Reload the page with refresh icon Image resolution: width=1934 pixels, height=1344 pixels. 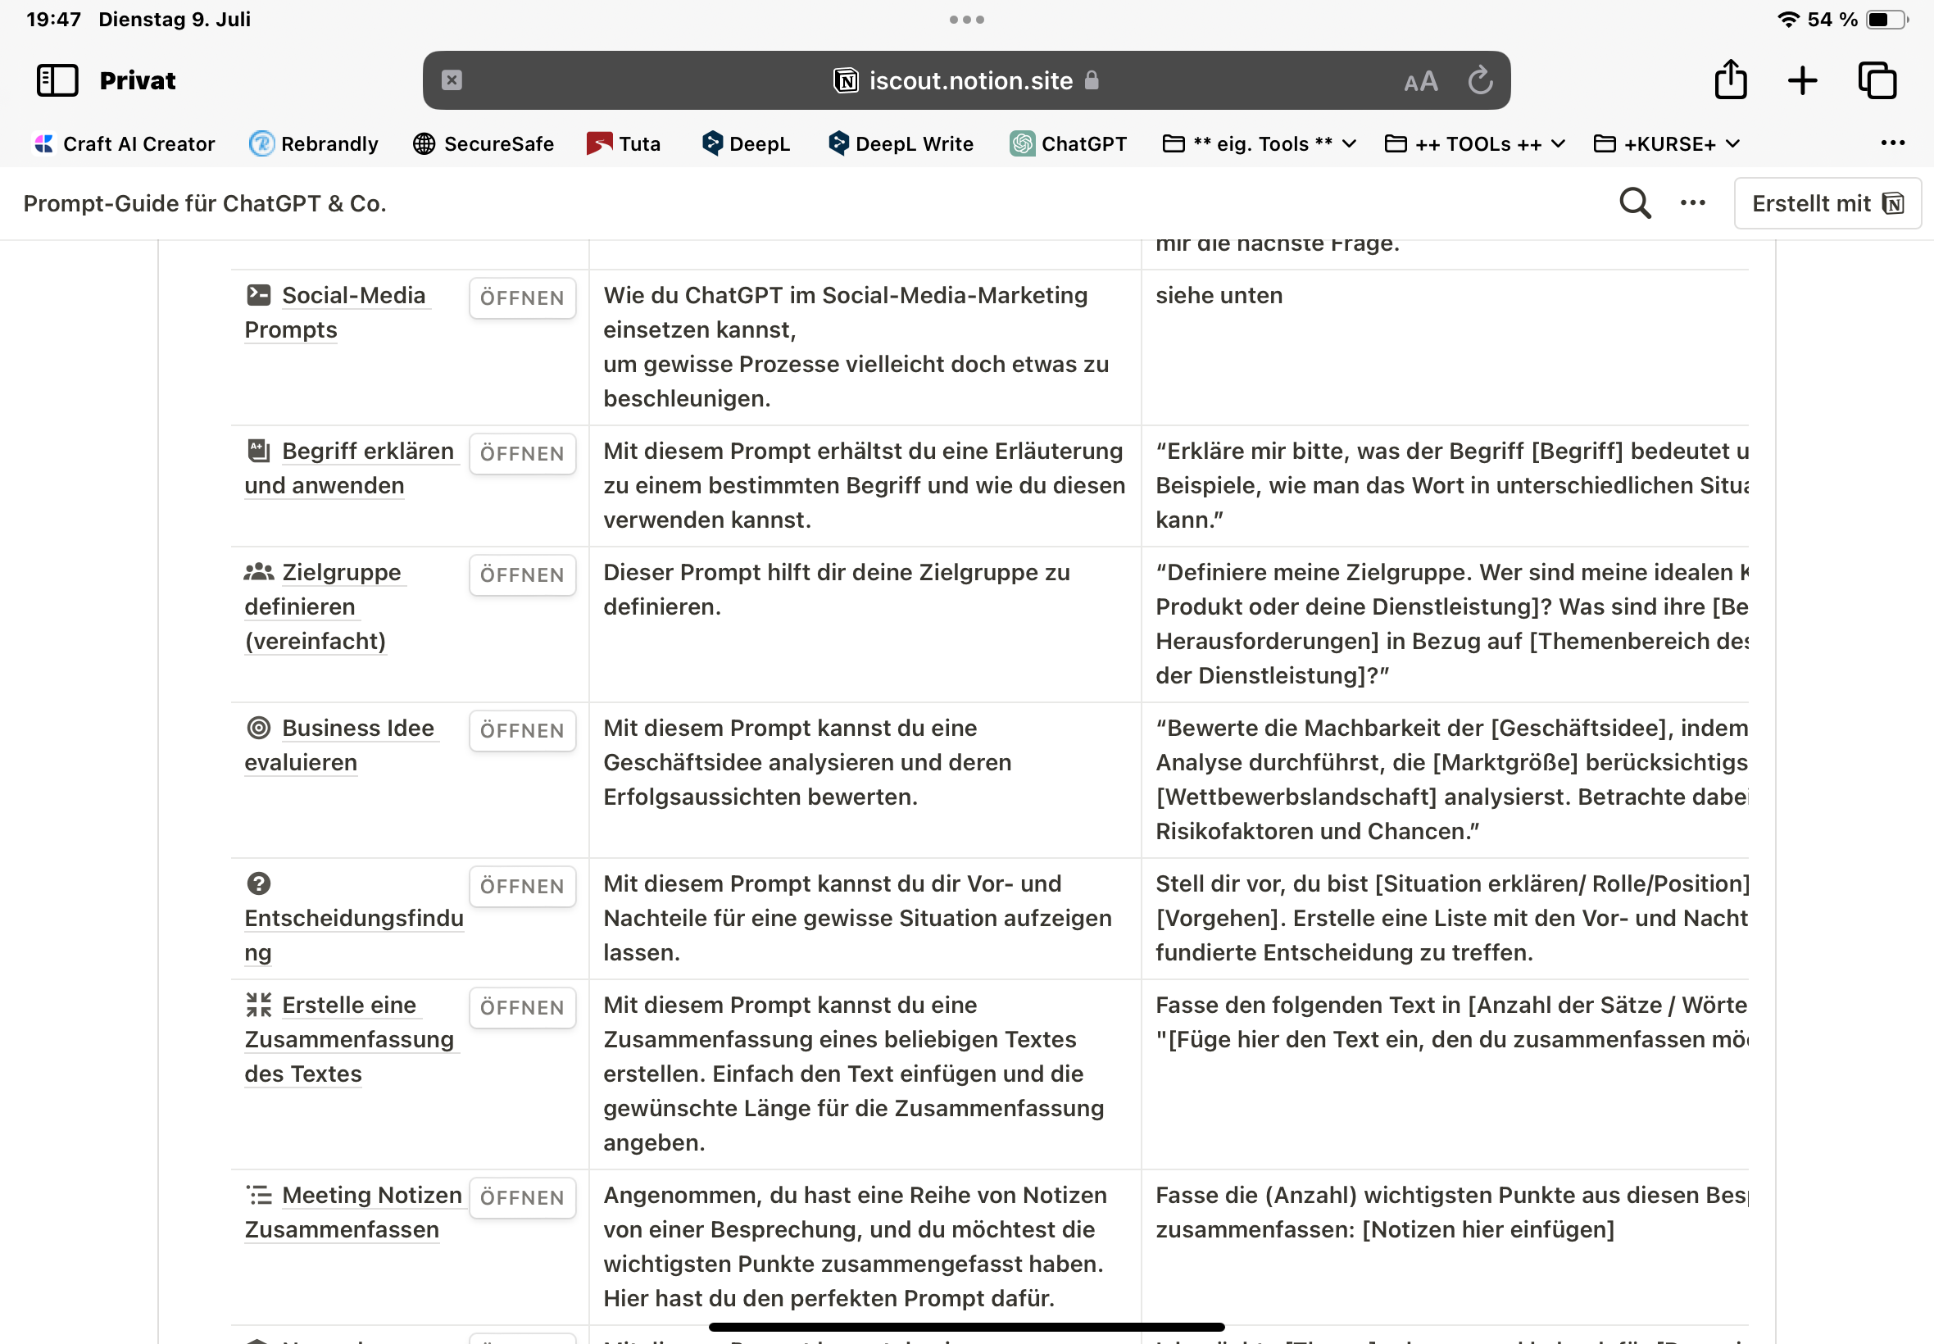coord(1480,81)
